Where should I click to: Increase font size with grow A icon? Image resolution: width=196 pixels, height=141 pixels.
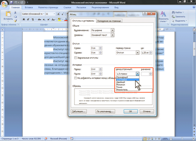click(x=58, y=14)
